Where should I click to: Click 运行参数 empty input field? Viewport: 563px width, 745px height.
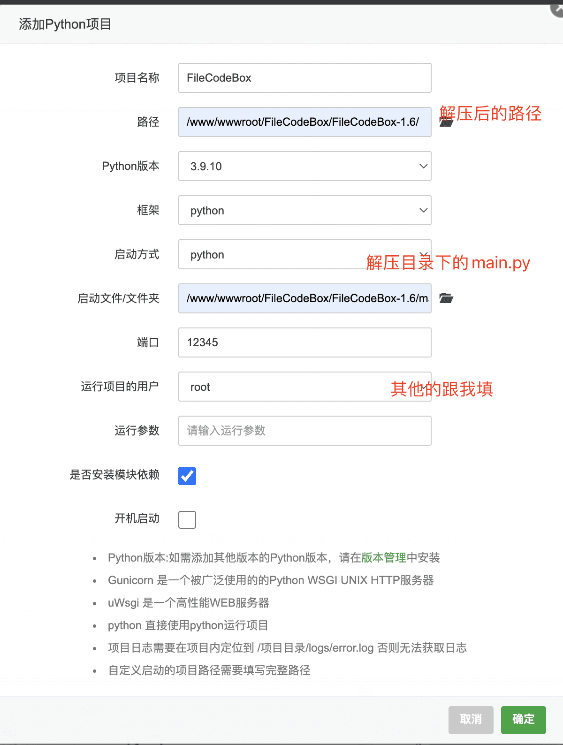coord(305,431)
